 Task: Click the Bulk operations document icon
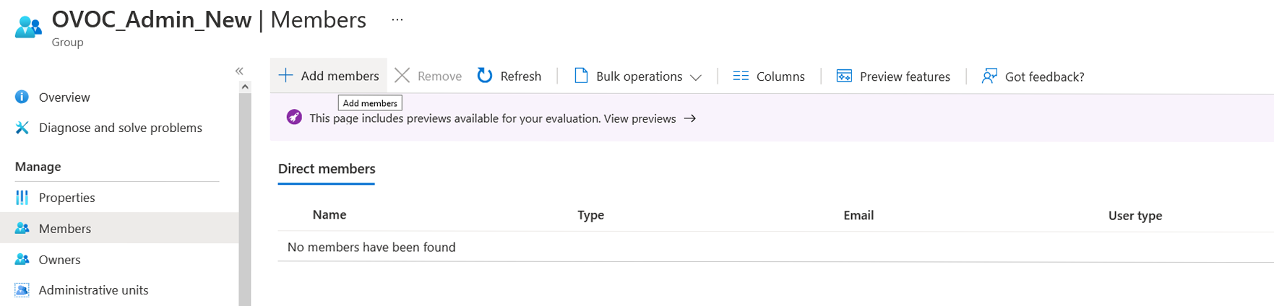click(x=581, y=76)
